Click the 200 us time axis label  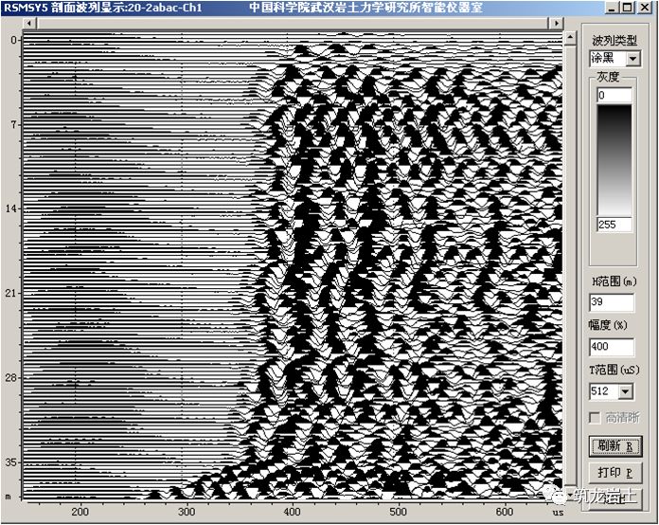(x=80, y=512)
